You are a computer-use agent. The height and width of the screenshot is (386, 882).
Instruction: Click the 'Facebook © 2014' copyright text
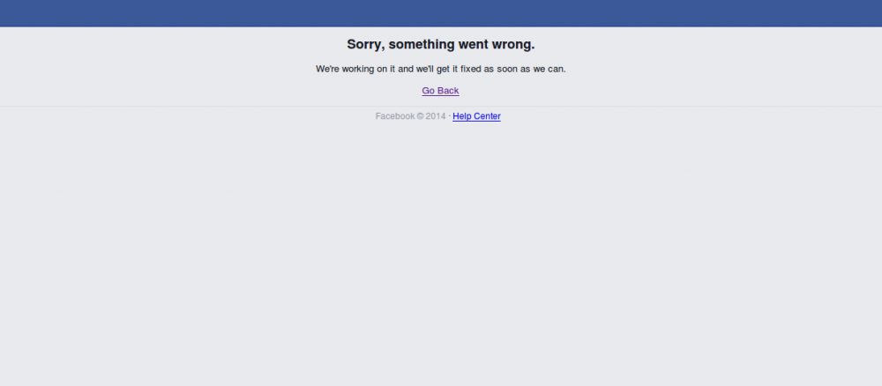(x=411, y=116)
